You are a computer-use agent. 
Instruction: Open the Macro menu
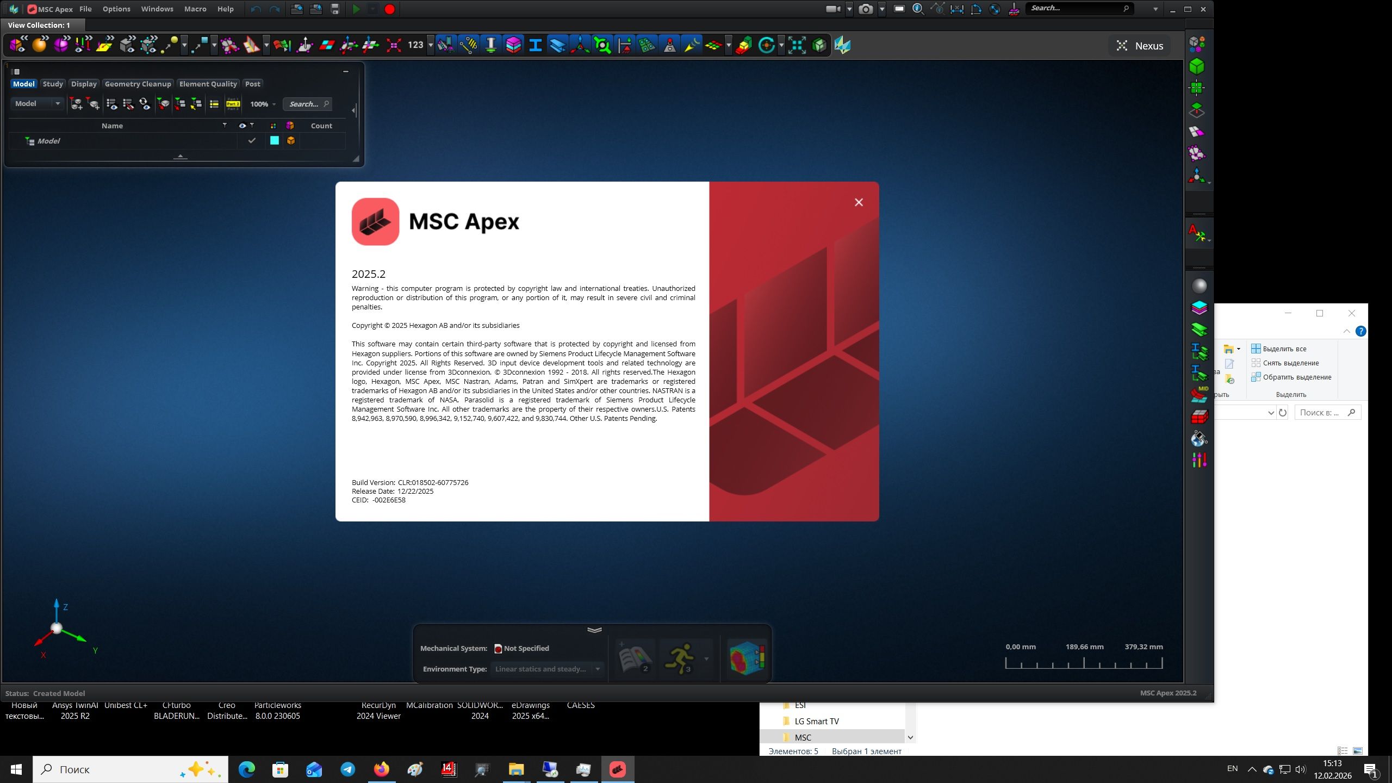coord(194,9)
